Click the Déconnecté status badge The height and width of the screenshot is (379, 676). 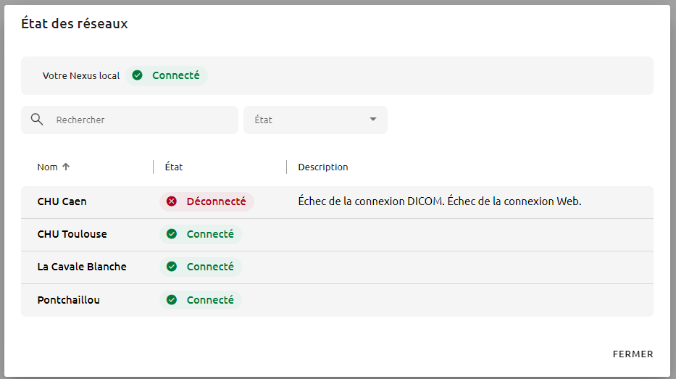coord(206,201)
